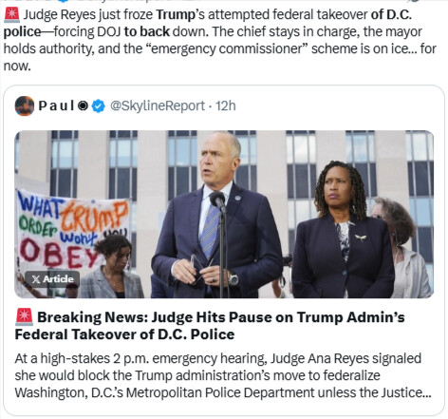Open the @SkylineReport handle

pyautogui.click(x=158, y=105)
